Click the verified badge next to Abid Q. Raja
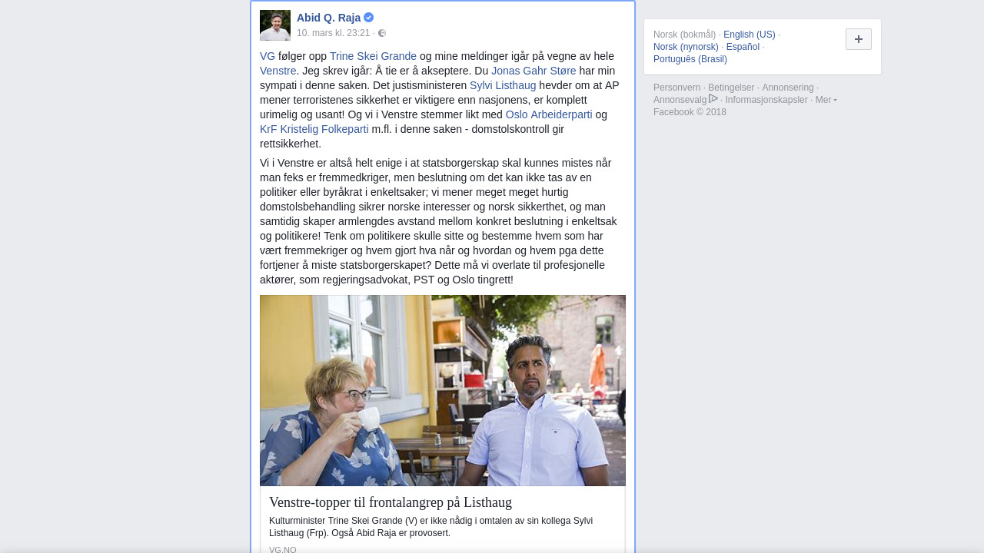 pyautogui.click(x=369, y=18)
